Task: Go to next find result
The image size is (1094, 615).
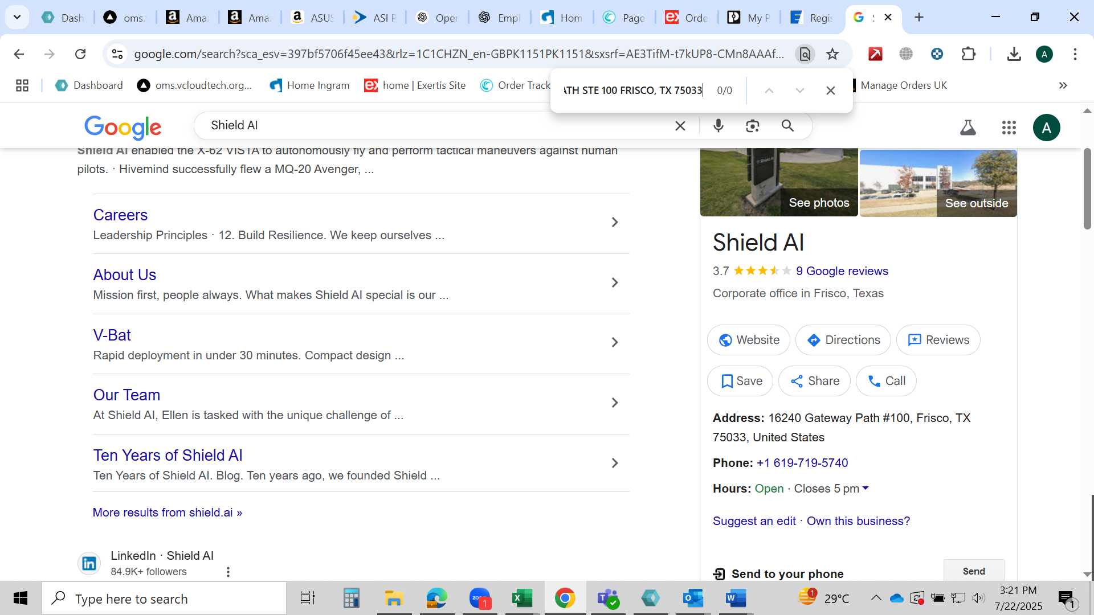Action: (799, 91)
